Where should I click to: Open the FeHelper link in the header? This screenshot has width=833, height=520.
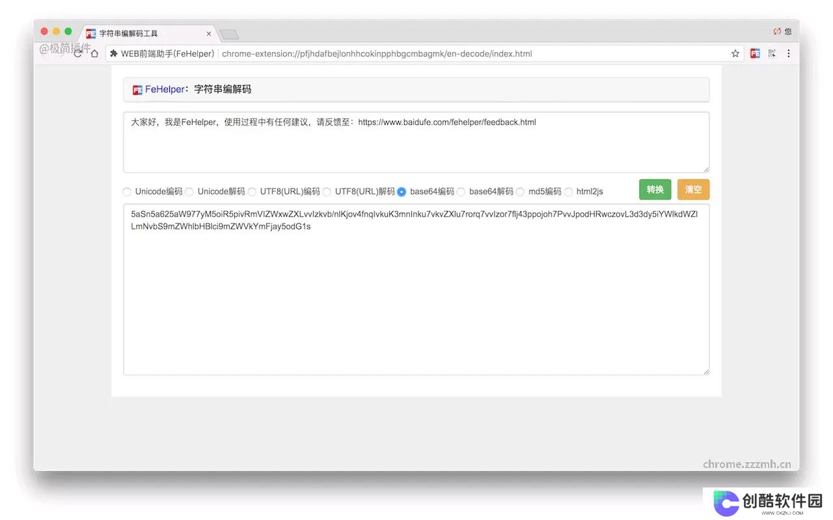click(x=165, y=90)
